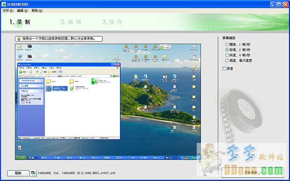The width and height of the screenshot is (290, 181).
Task: Click the 刷新 refresh button
Action: pos(18,173)
